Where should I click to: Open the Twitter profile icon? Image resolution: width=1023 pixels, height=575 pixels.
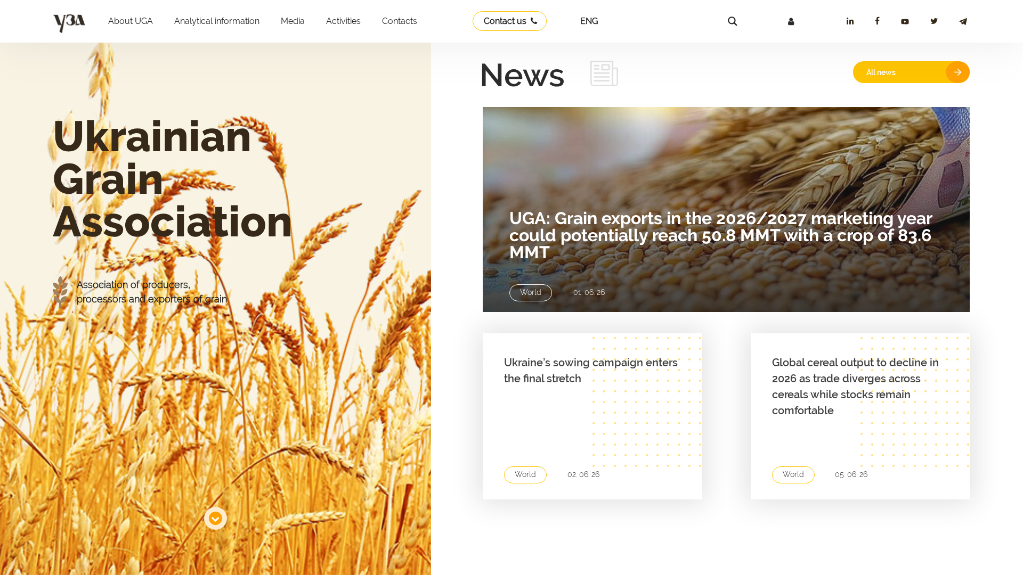pyautogui.click(x=934, y=21)
